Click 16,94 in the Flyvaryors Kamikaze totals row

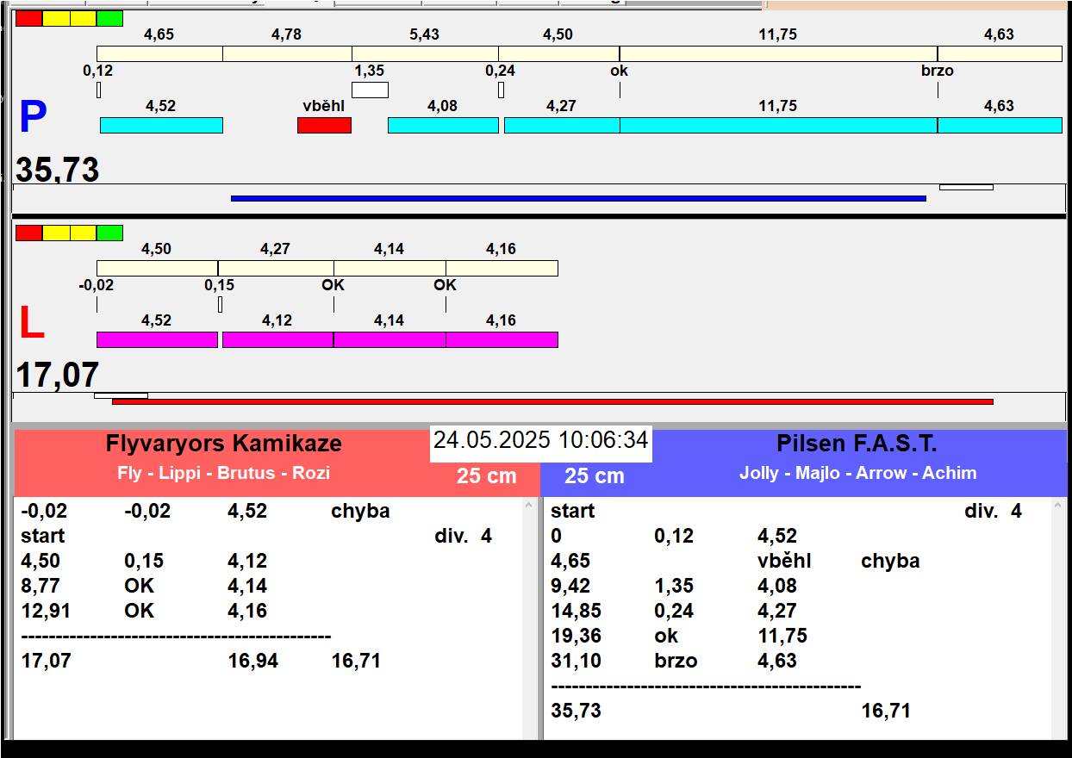[252, 661]
